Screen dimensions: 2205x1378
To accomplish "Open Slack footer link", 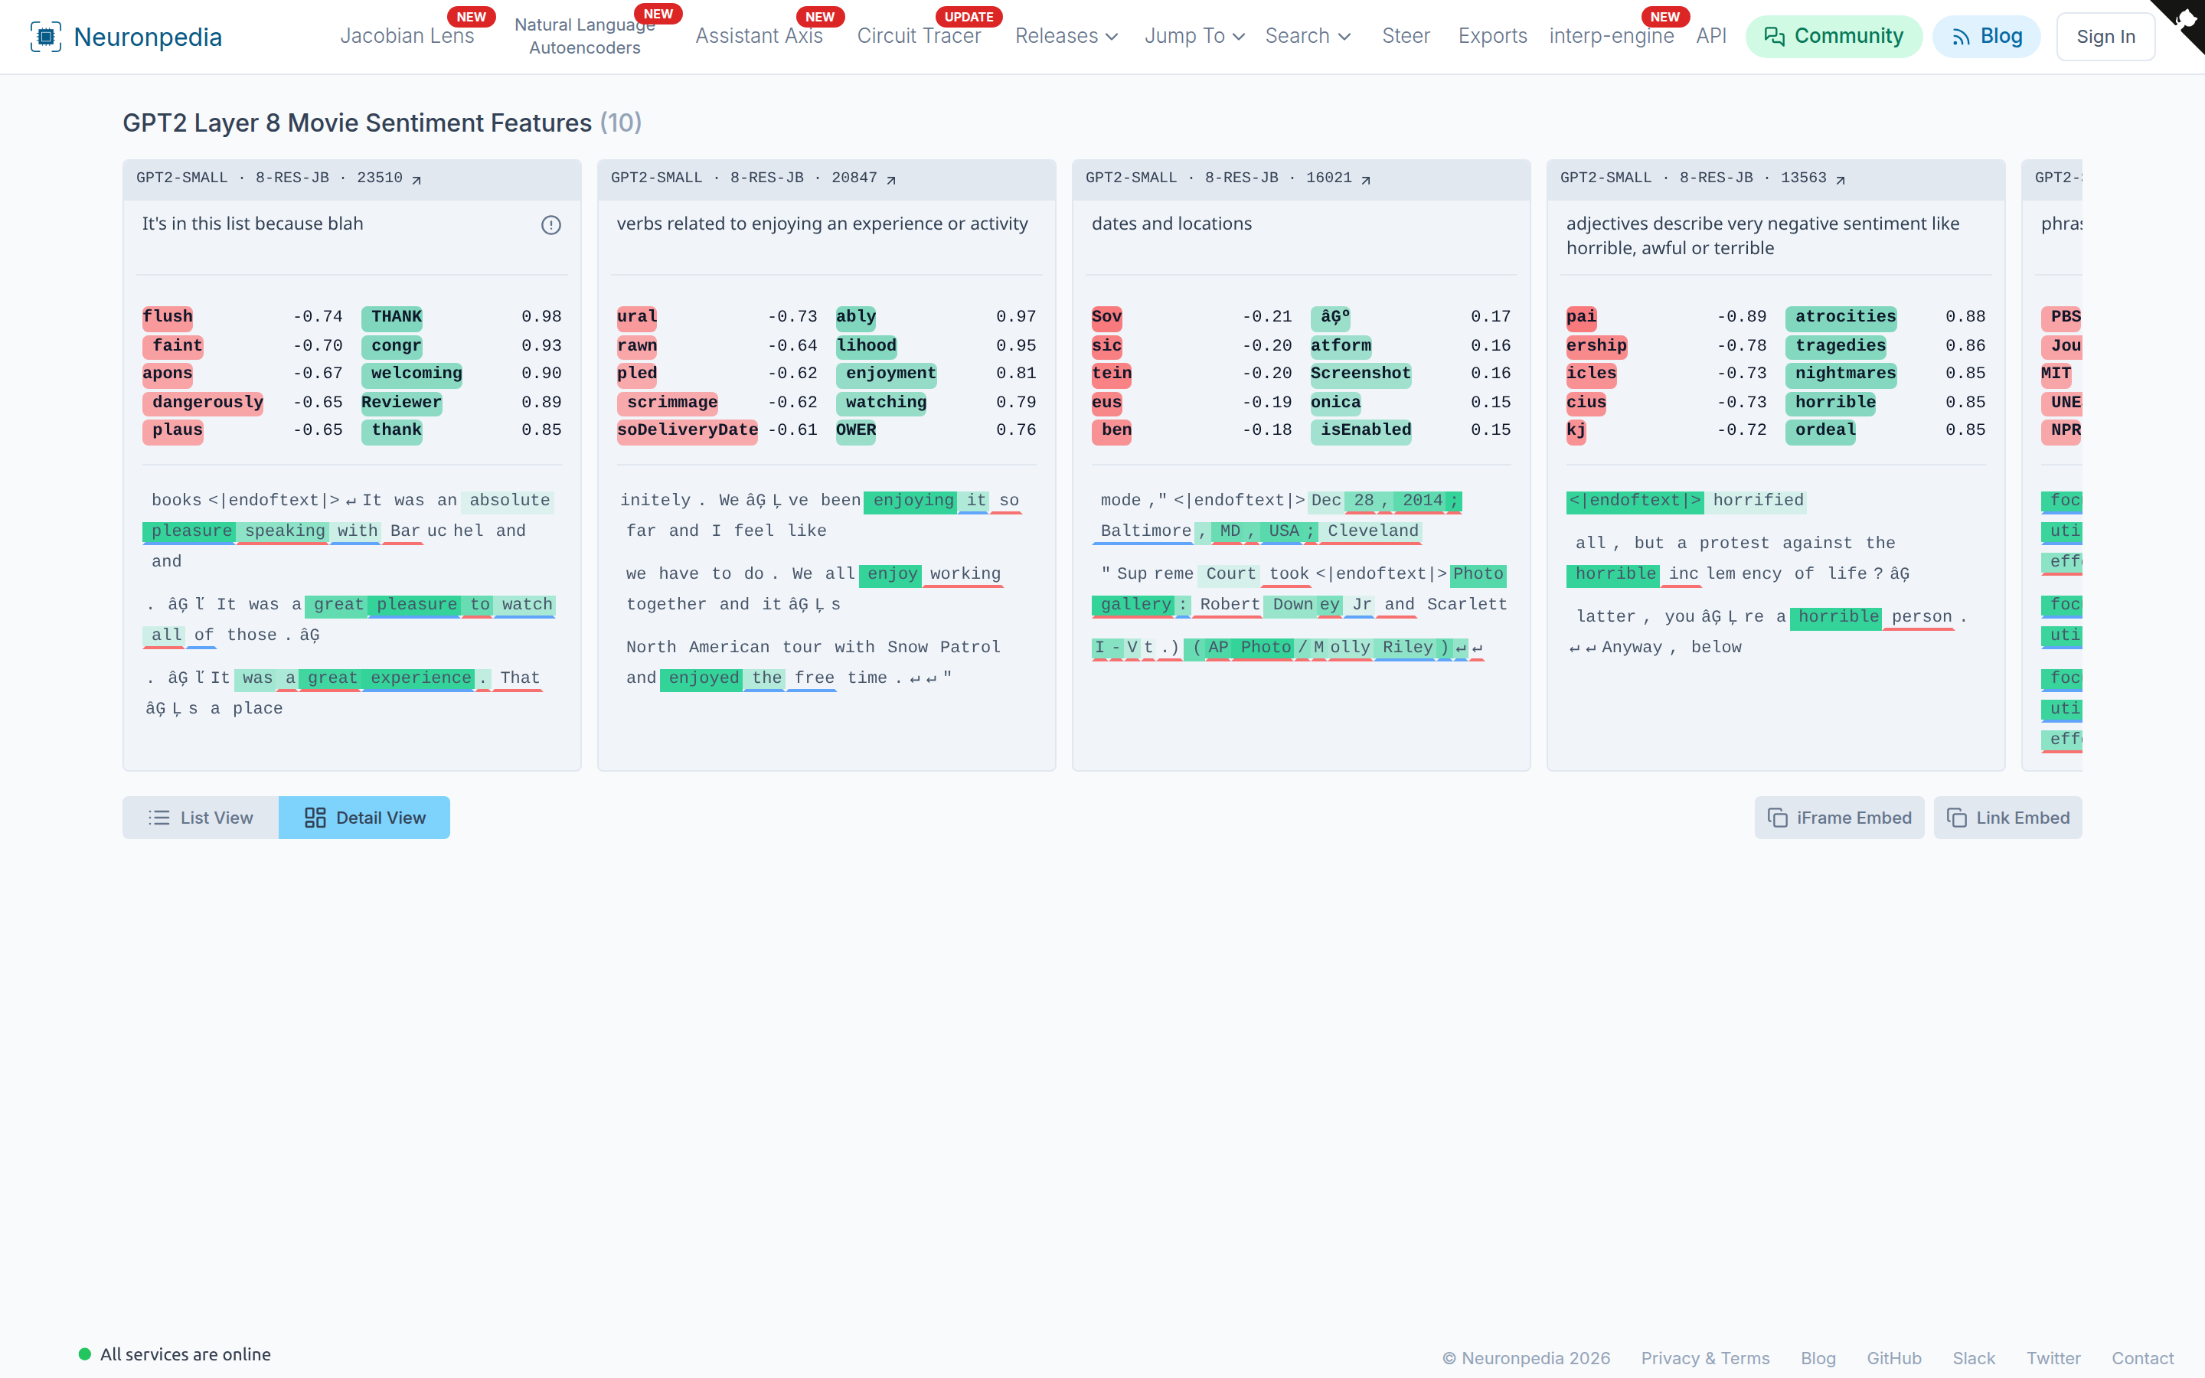I will (1974, 1358).
